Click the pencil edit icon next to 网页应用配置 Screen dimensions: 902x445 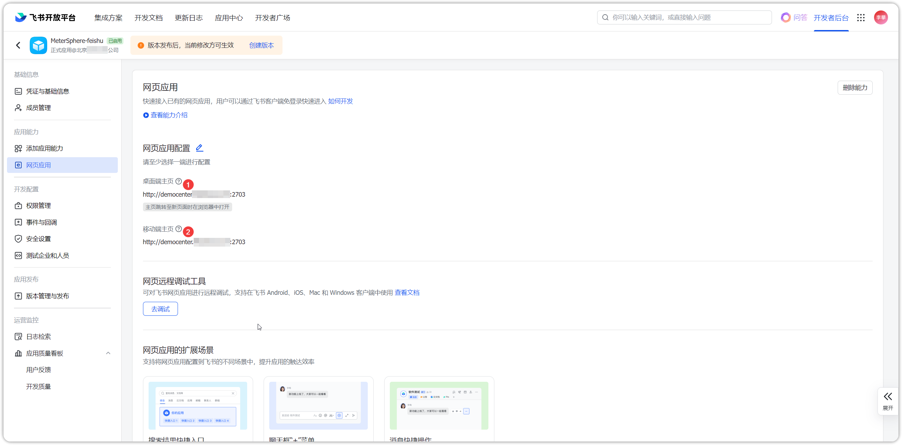pyautogui.click(x=199, y=148)
